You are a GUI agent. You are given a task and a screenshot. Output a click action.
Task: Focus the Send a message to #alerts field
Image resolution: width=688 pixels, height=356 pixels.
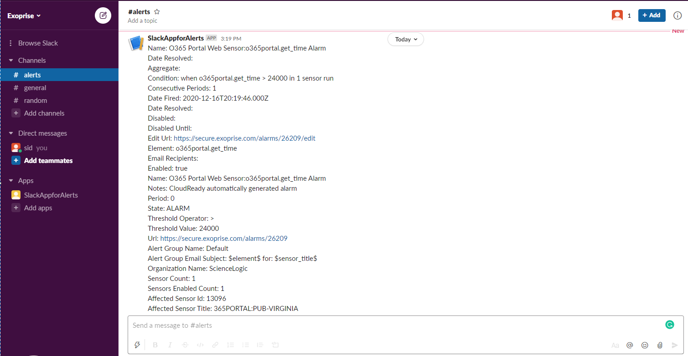397,325
